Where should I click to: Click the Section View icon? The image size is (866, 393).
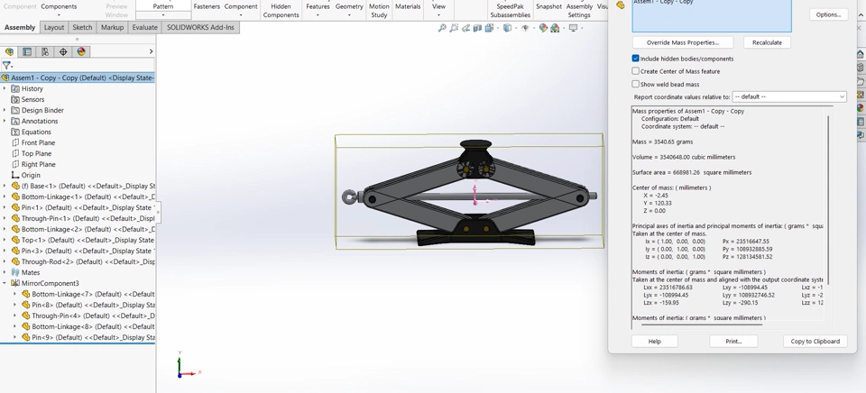pos(478,28)
